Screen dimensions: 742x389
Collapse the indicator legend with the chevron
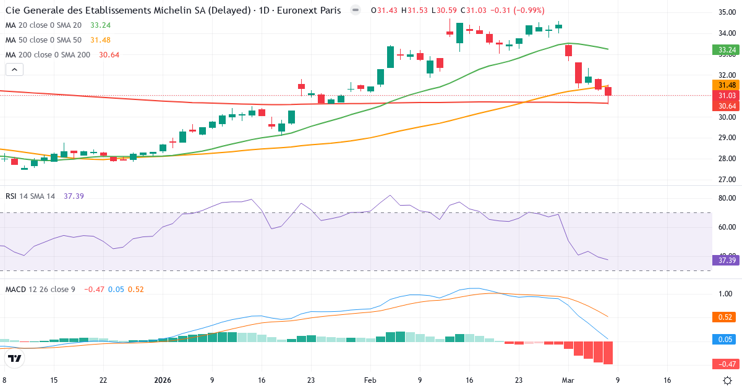(x=14, y=70)
